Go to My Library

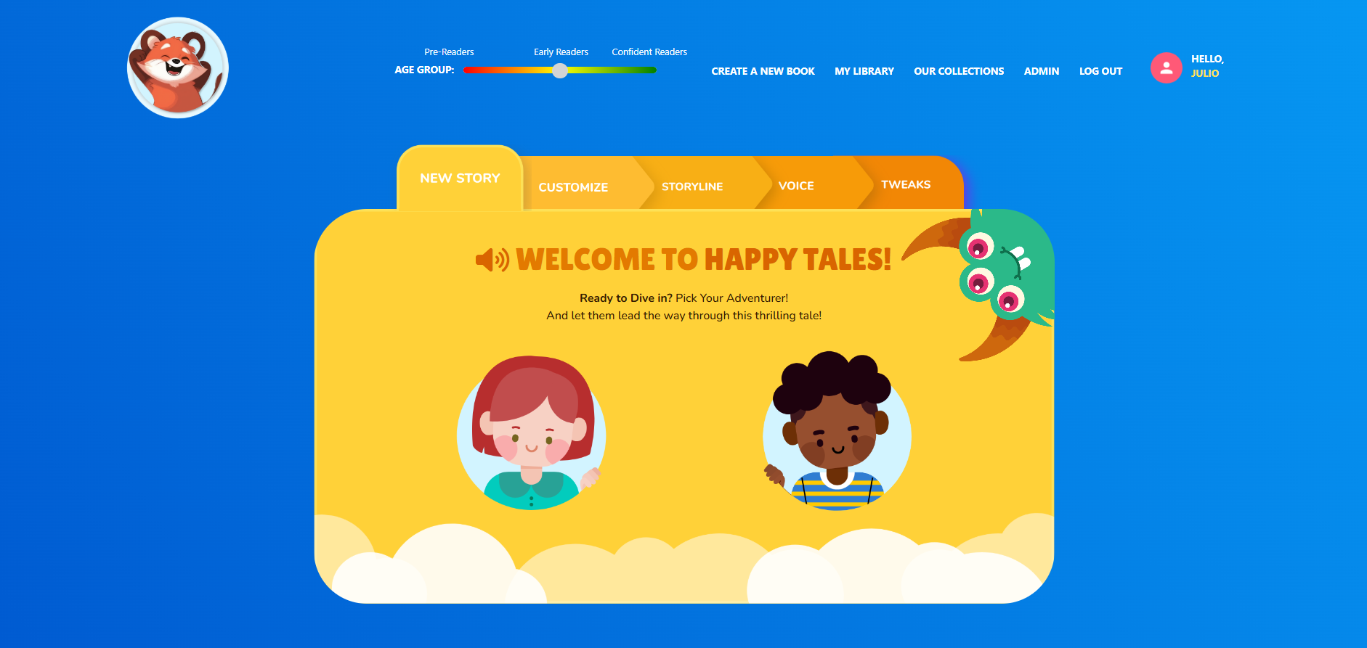pos(864,71)
